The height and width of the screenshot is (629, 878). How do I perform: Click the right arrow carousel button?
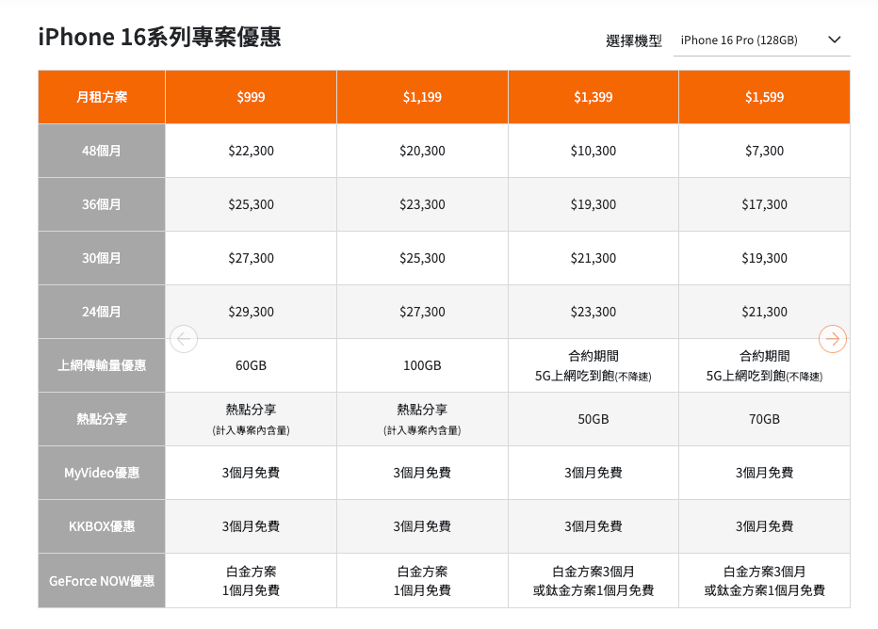point(833,339)
